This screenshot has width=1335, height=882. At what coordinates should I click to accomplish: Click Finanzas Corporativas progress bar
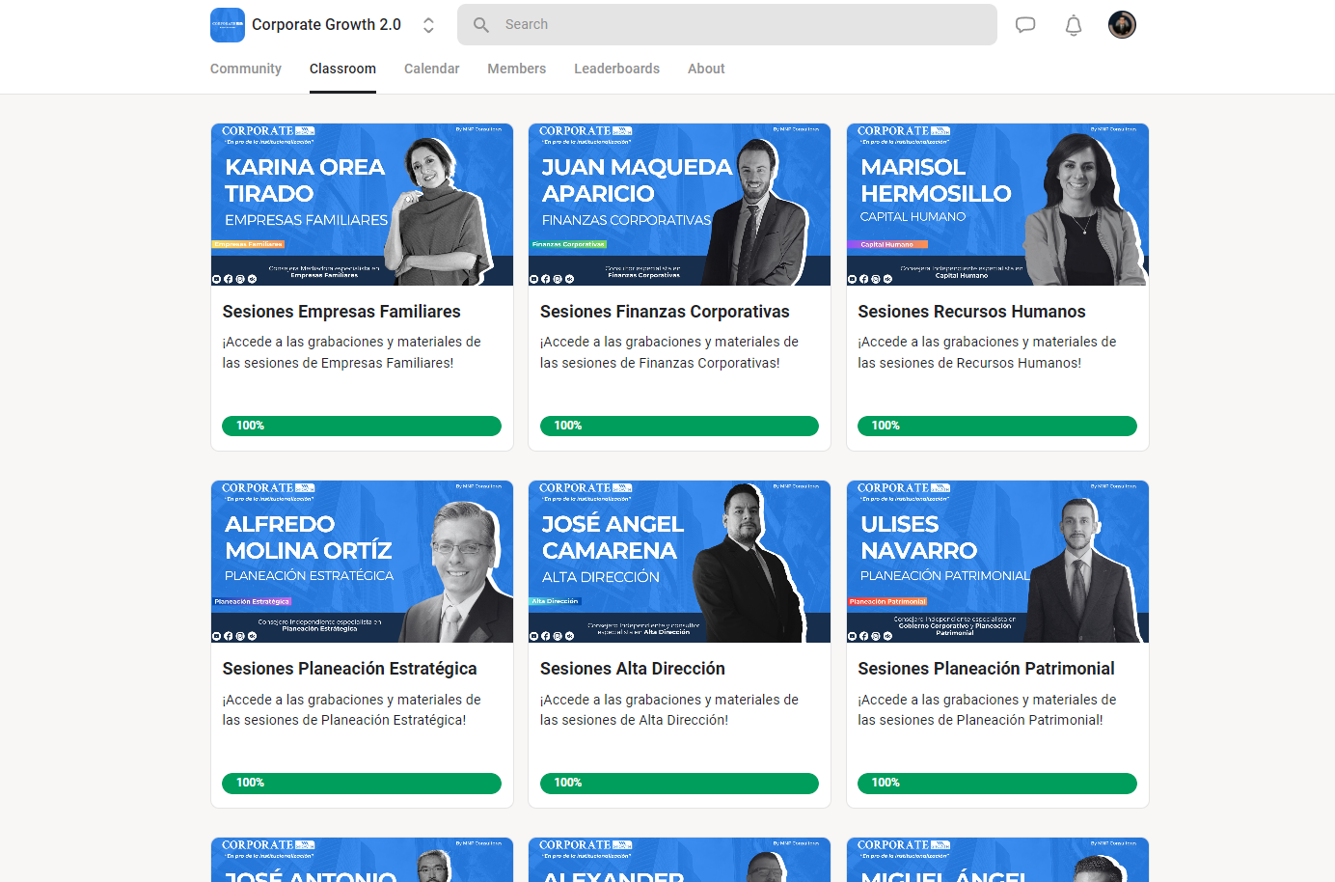pyautogui.click(x=679, y=426)
